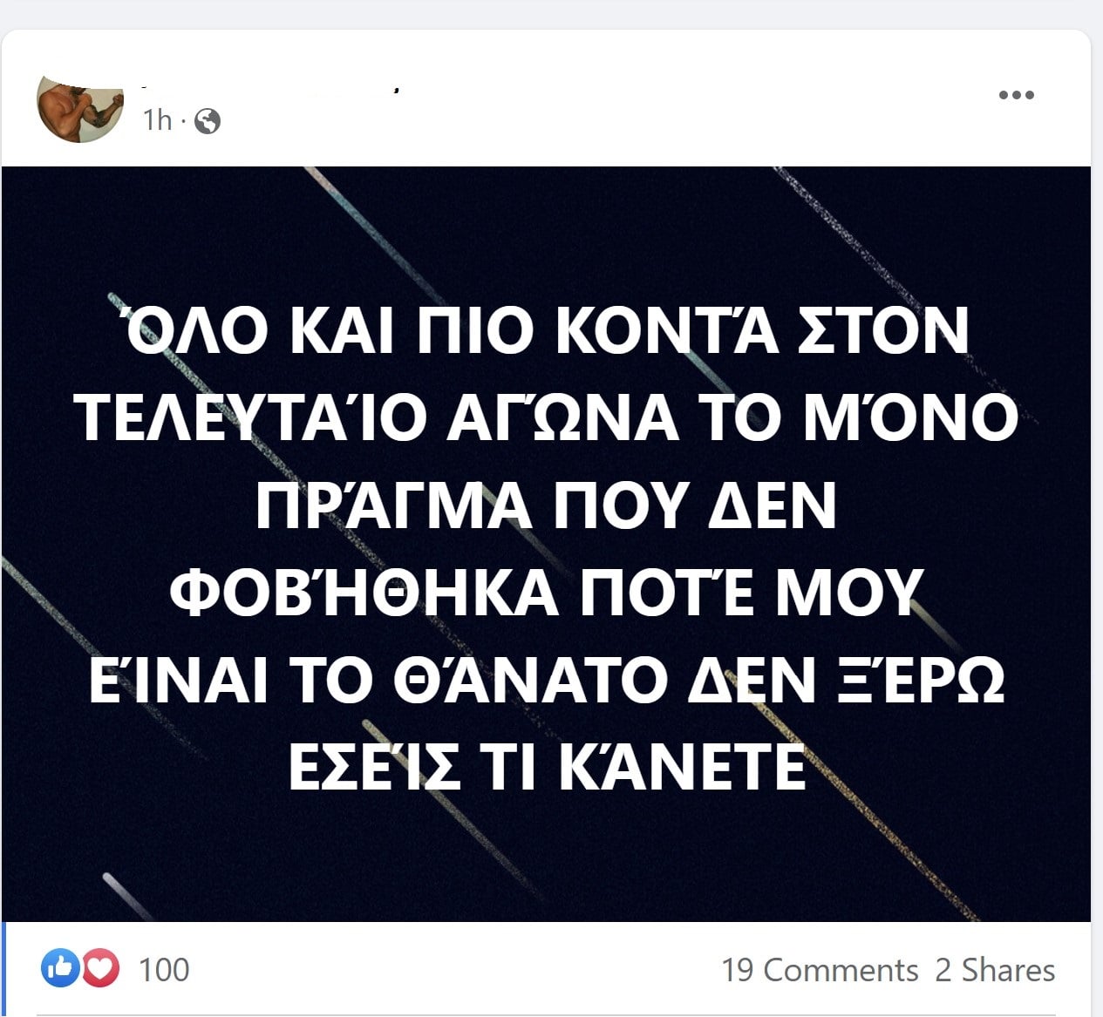Viewport: 1103px width, 1017px height.
Task: Click the line 'ΦΟΒΉΘΗΚΑ ΠΟΤΈ ΜΟΥ'
Action: pyautogui.click(x=545, y=593)
